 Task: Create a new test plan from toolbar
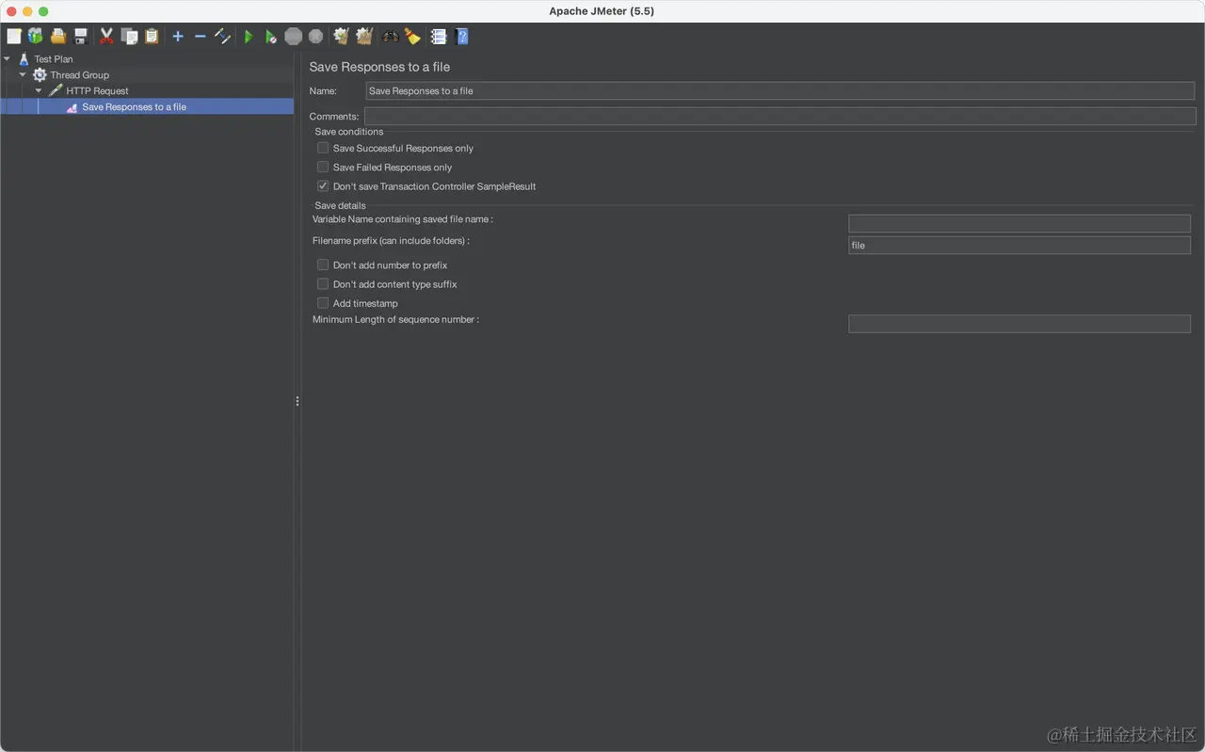coord(14,37)
